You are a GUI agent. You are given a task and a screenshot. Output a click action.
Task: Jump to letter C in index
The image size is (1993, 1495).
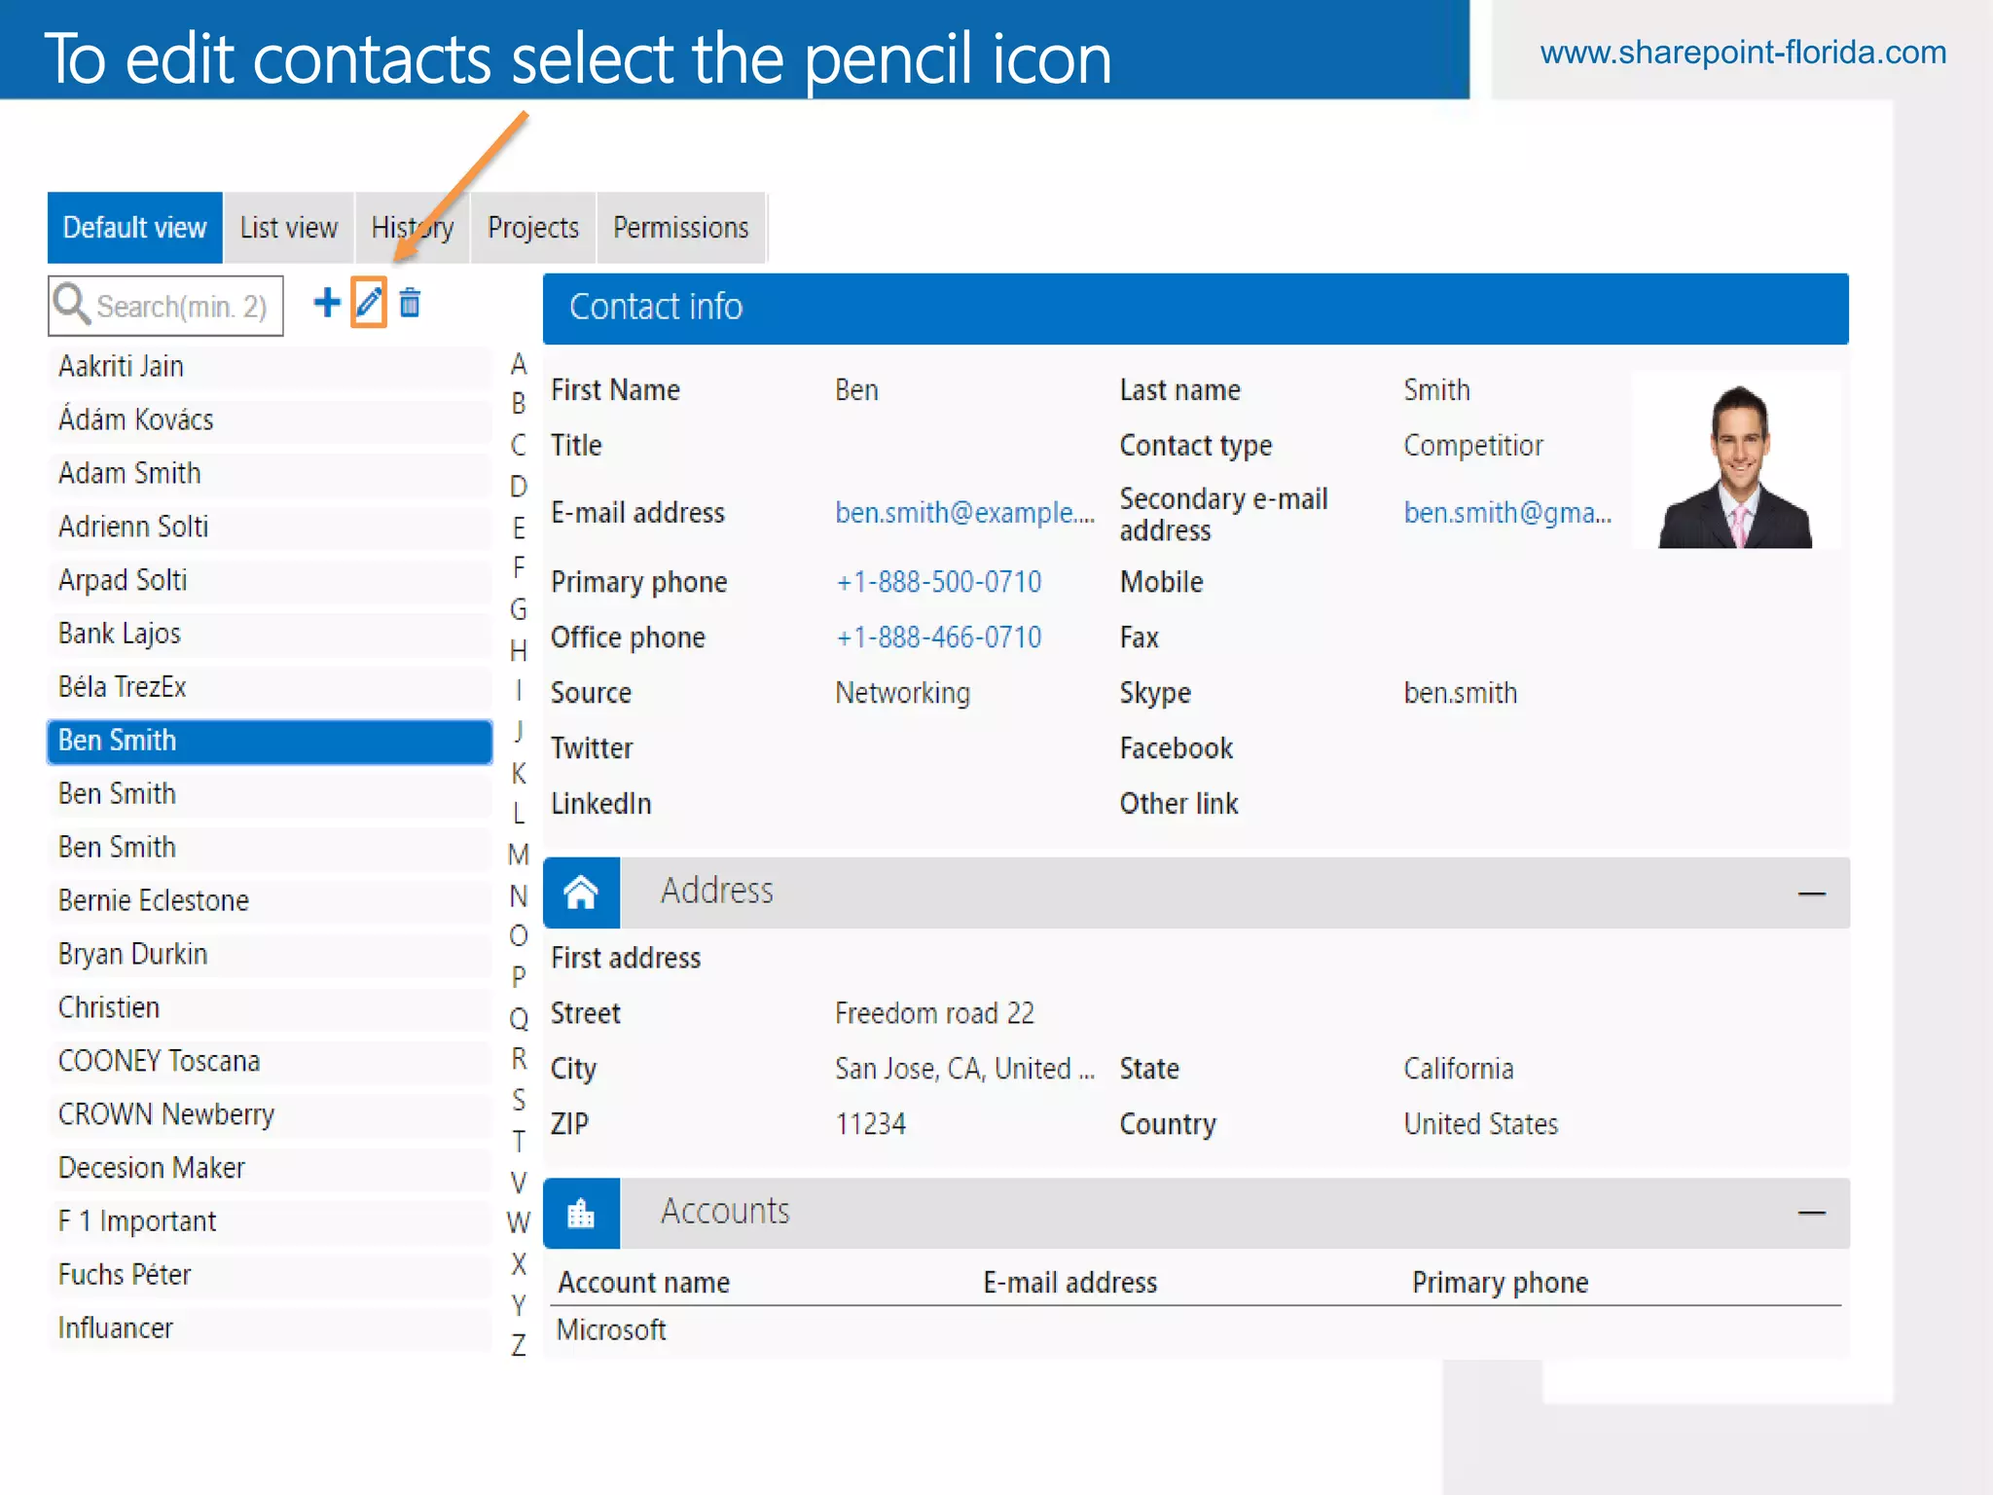click(x=519, y=446)
